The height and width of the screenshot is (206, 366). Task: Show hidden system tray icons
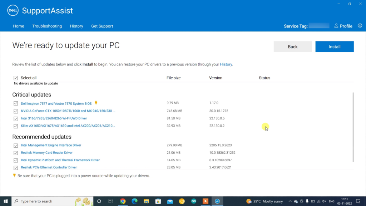click(290, 201)
